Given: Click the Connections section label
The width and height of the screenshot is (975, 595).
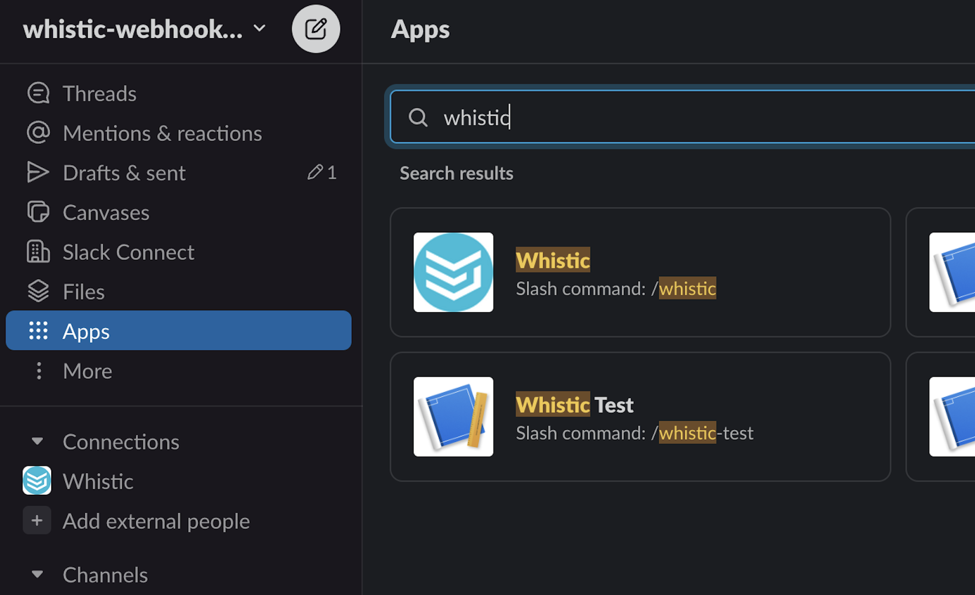Looking at the screenshot, I should 121,442.
